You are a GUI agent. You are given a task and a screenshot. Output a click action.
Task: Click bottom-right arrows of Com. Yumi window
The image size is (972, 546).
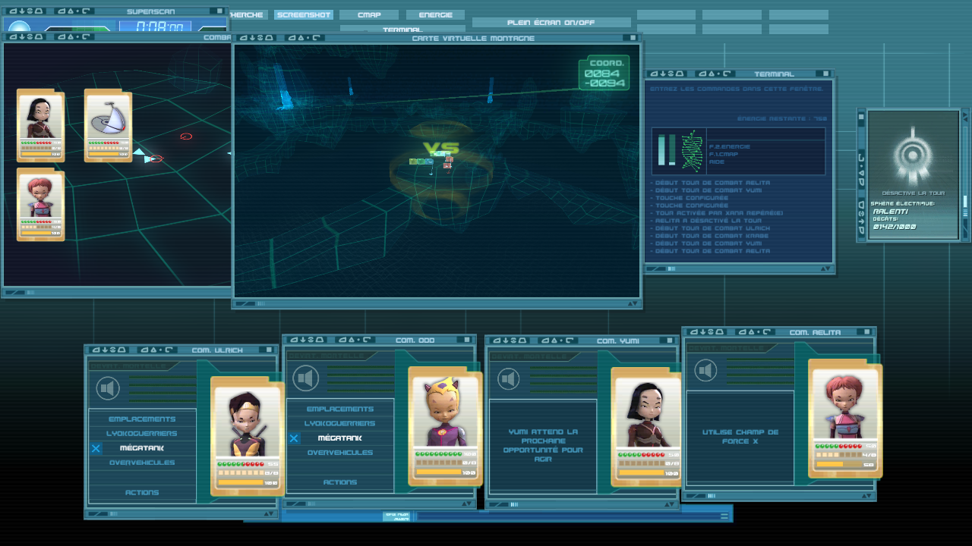(669, 504)
